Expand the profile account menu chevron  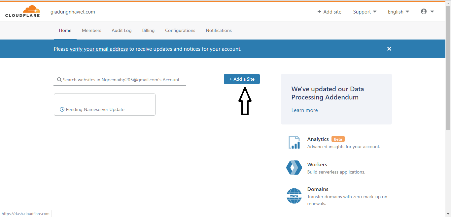(x=432, y=11)
